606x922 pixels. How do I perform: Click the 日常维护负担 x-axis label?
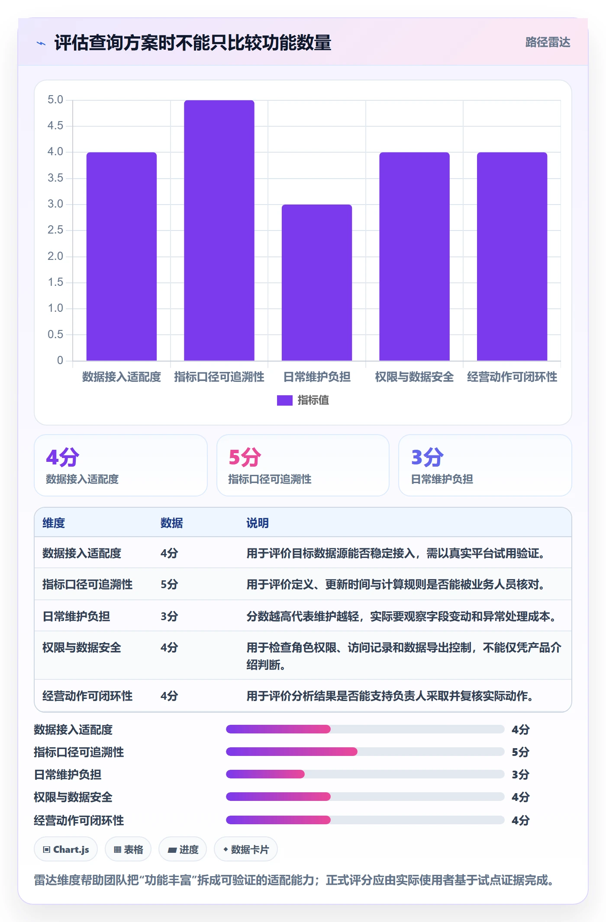point(317,377)
